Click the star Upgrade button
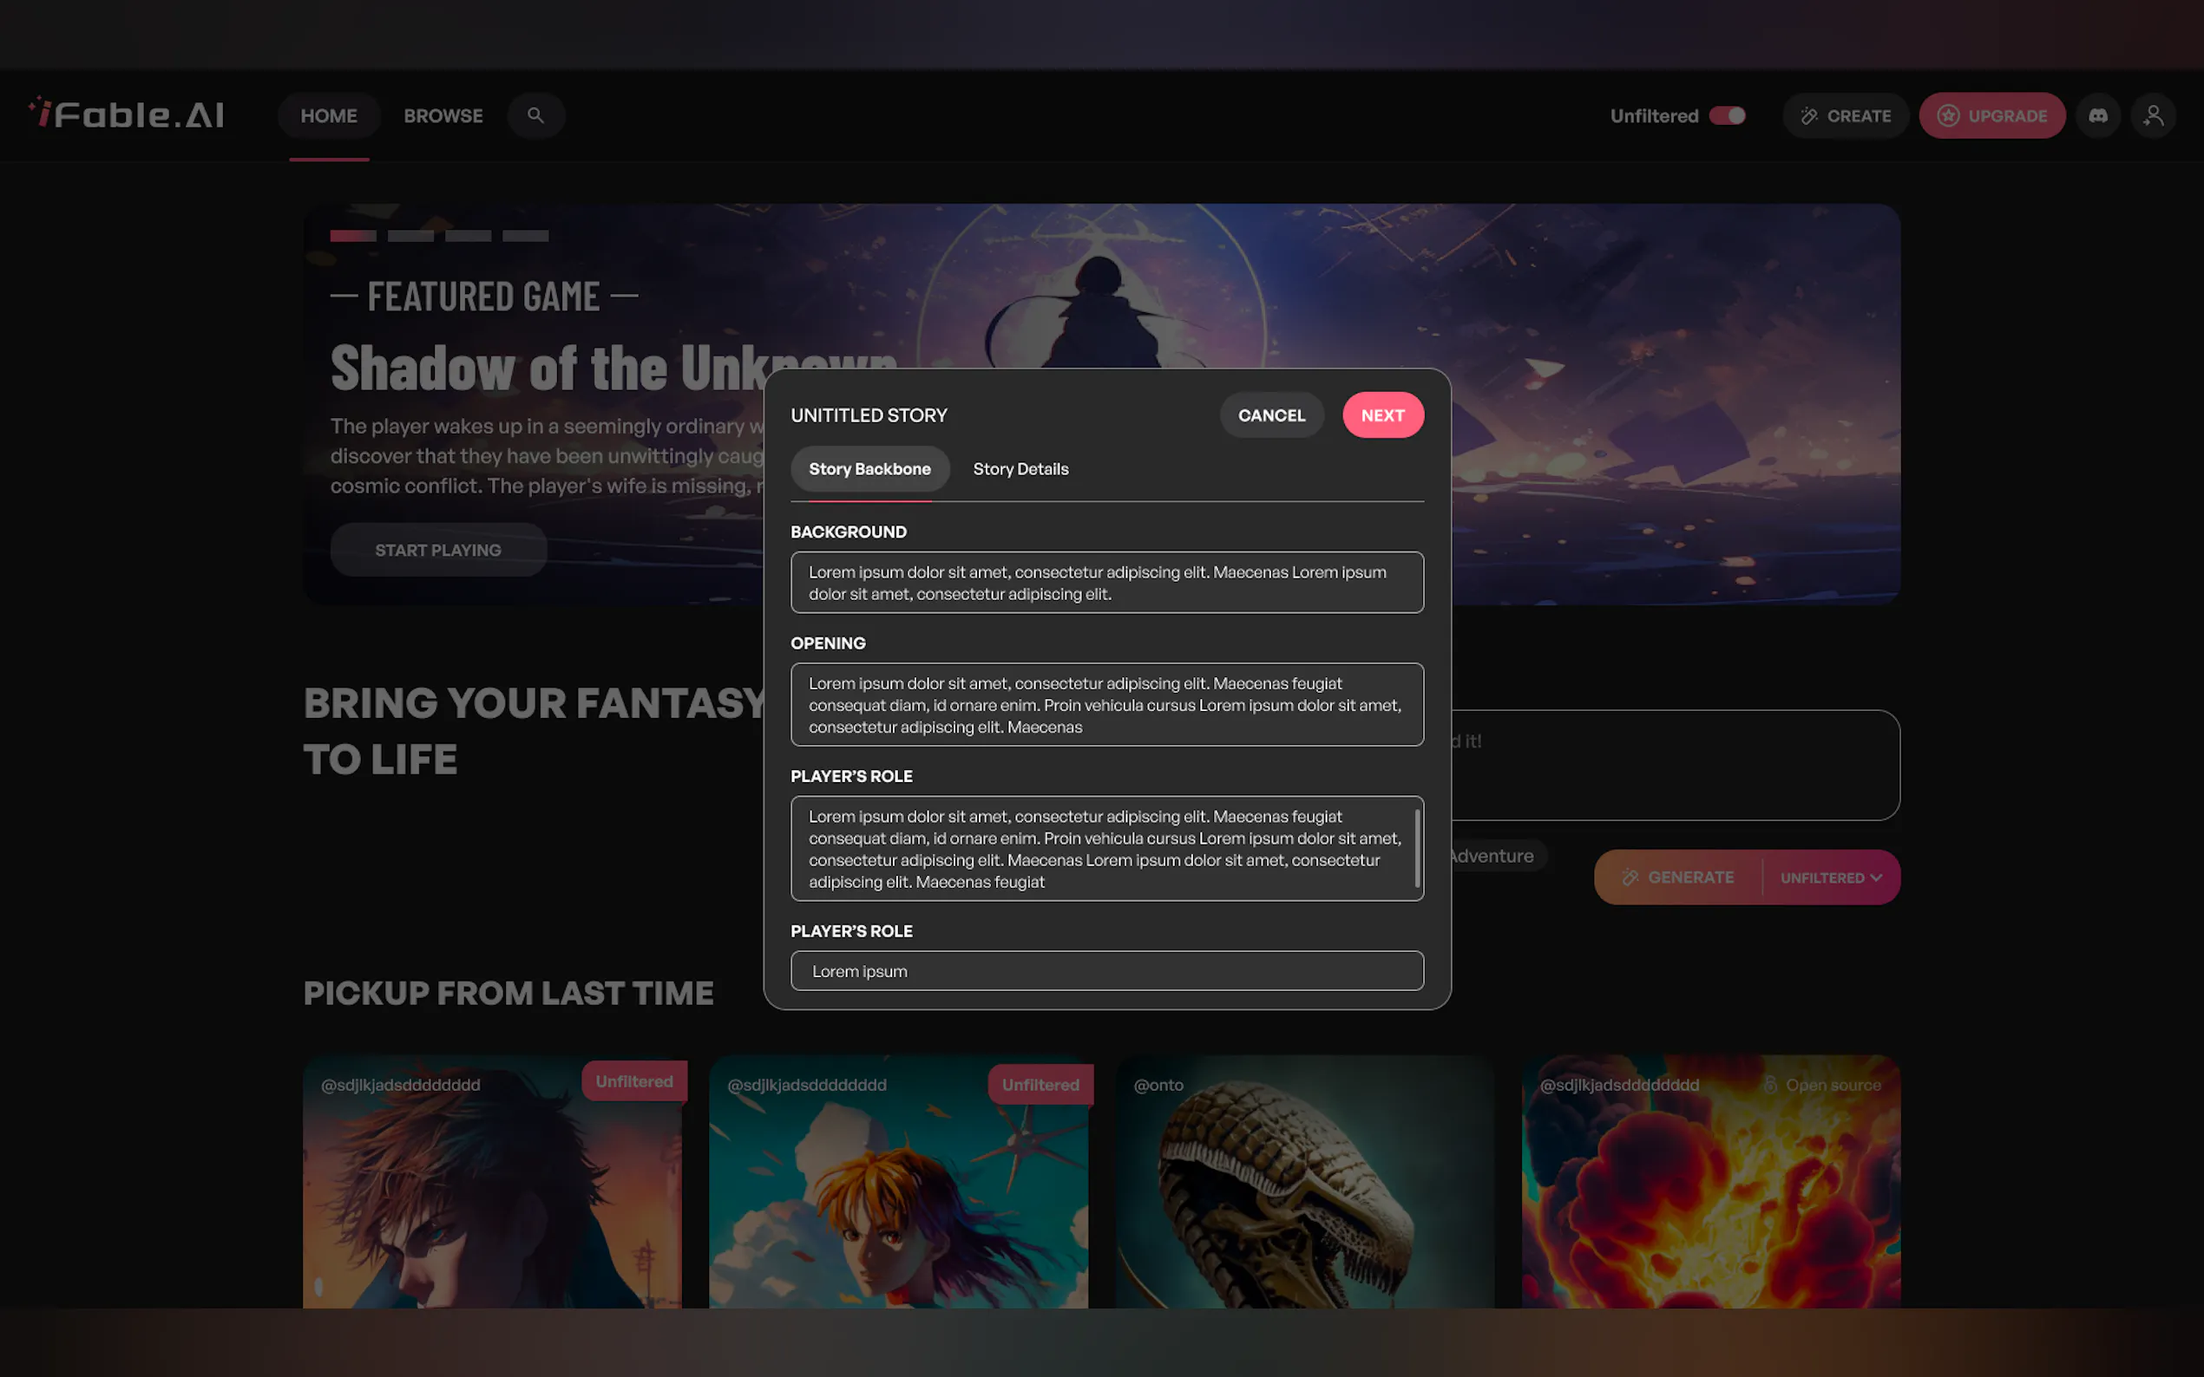2204x1377 pixels. [x=1991, y=115]
